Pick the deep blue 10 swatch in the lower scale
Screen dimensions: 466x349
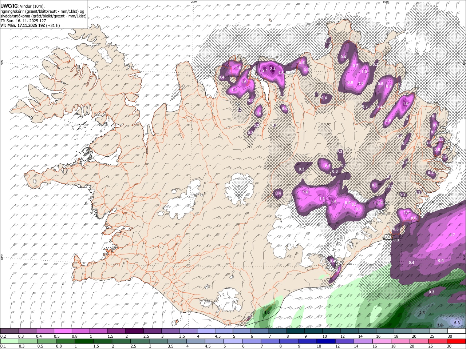(x=325, y=341)
